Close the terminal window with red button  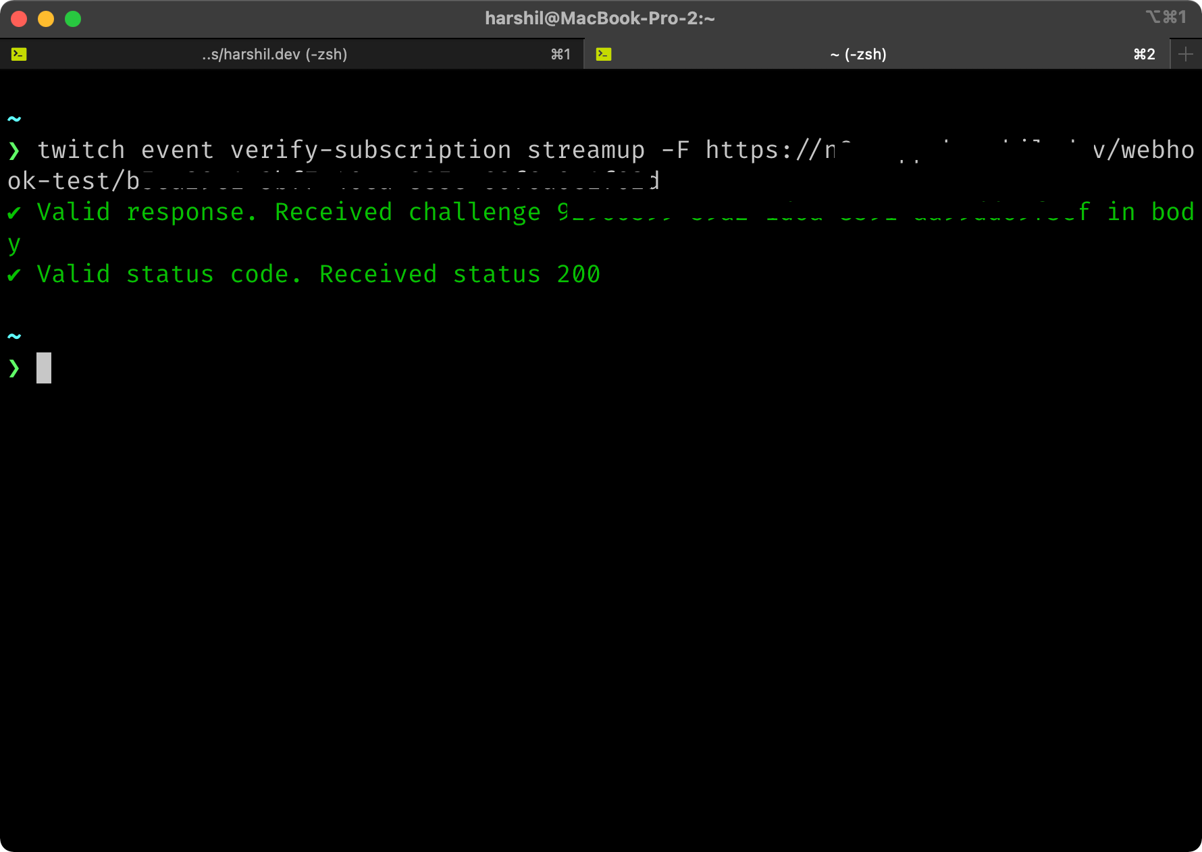tap(19, 19)
